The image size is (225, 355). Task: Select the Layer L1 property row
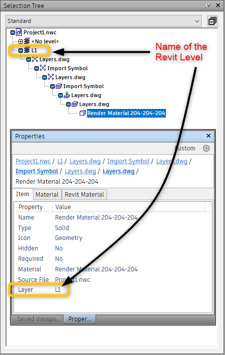pos(112,290)
